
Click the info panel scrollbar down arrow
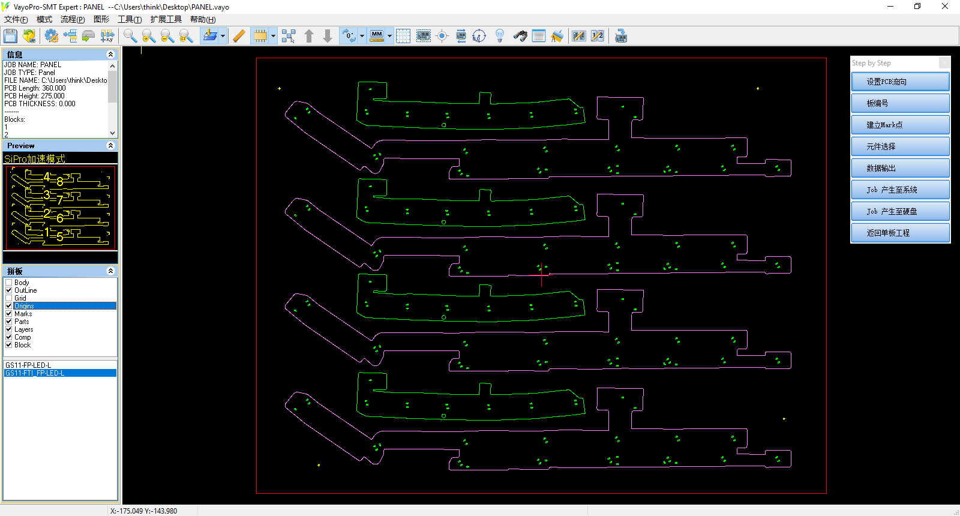click(112, 133)
